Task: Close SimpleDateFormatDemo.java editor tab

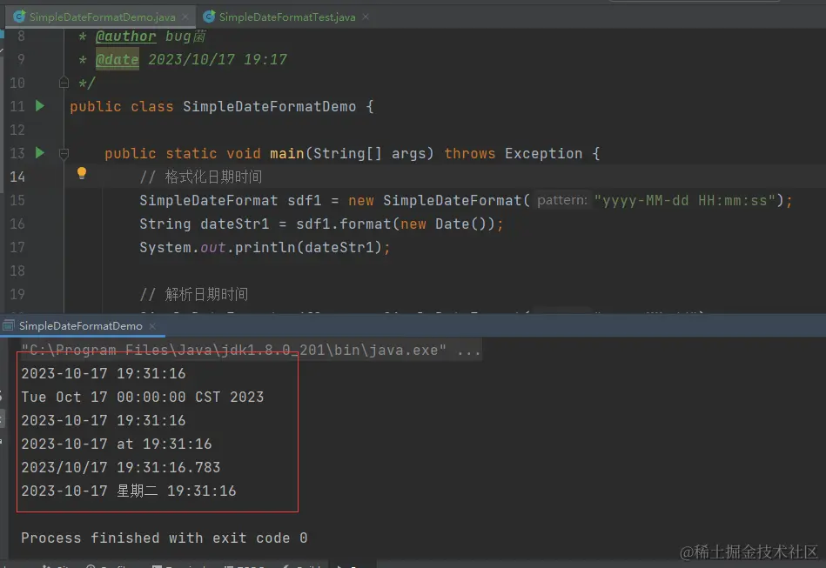Action: [x=185, y=17]
